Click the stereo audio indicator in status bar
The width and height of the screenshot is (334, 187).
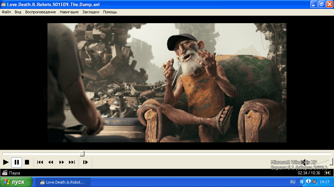point(328,173)
